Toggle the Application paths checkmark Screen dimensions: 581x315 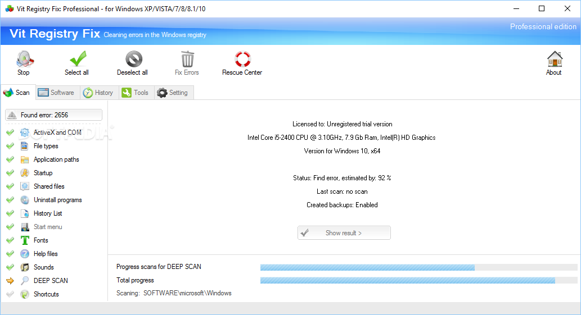[10, 159]
